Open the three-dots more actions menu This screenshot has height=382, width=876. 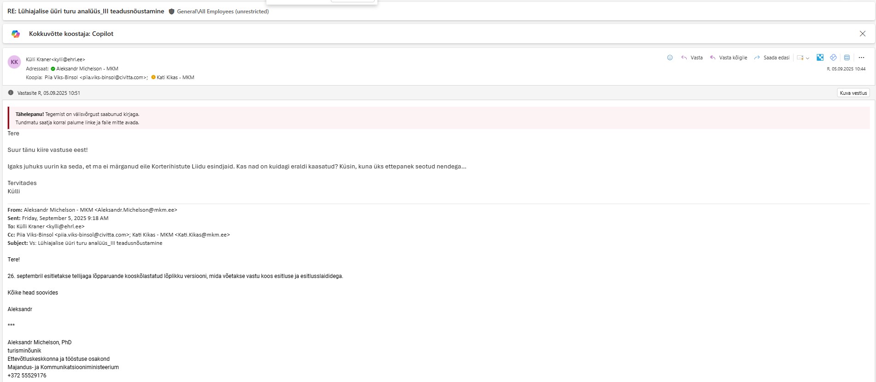[861, 58]
